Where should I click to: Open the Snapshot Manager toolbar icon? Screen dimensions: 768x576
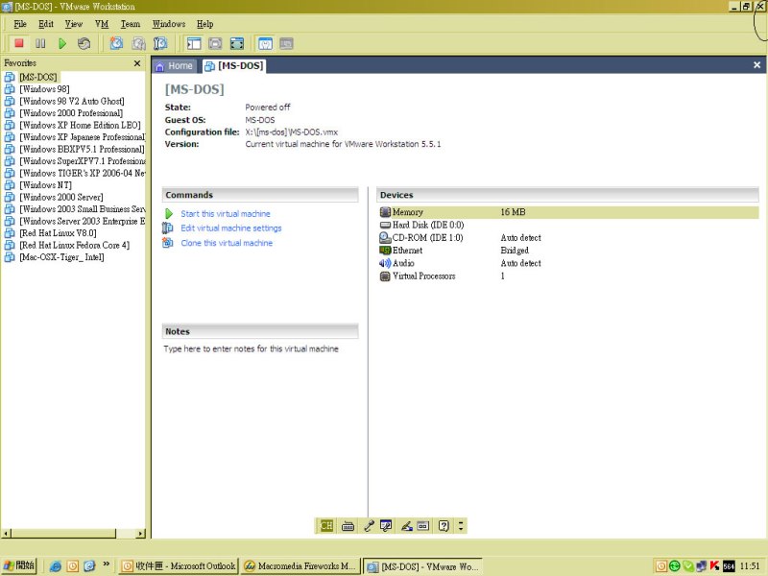click(160, 43)
